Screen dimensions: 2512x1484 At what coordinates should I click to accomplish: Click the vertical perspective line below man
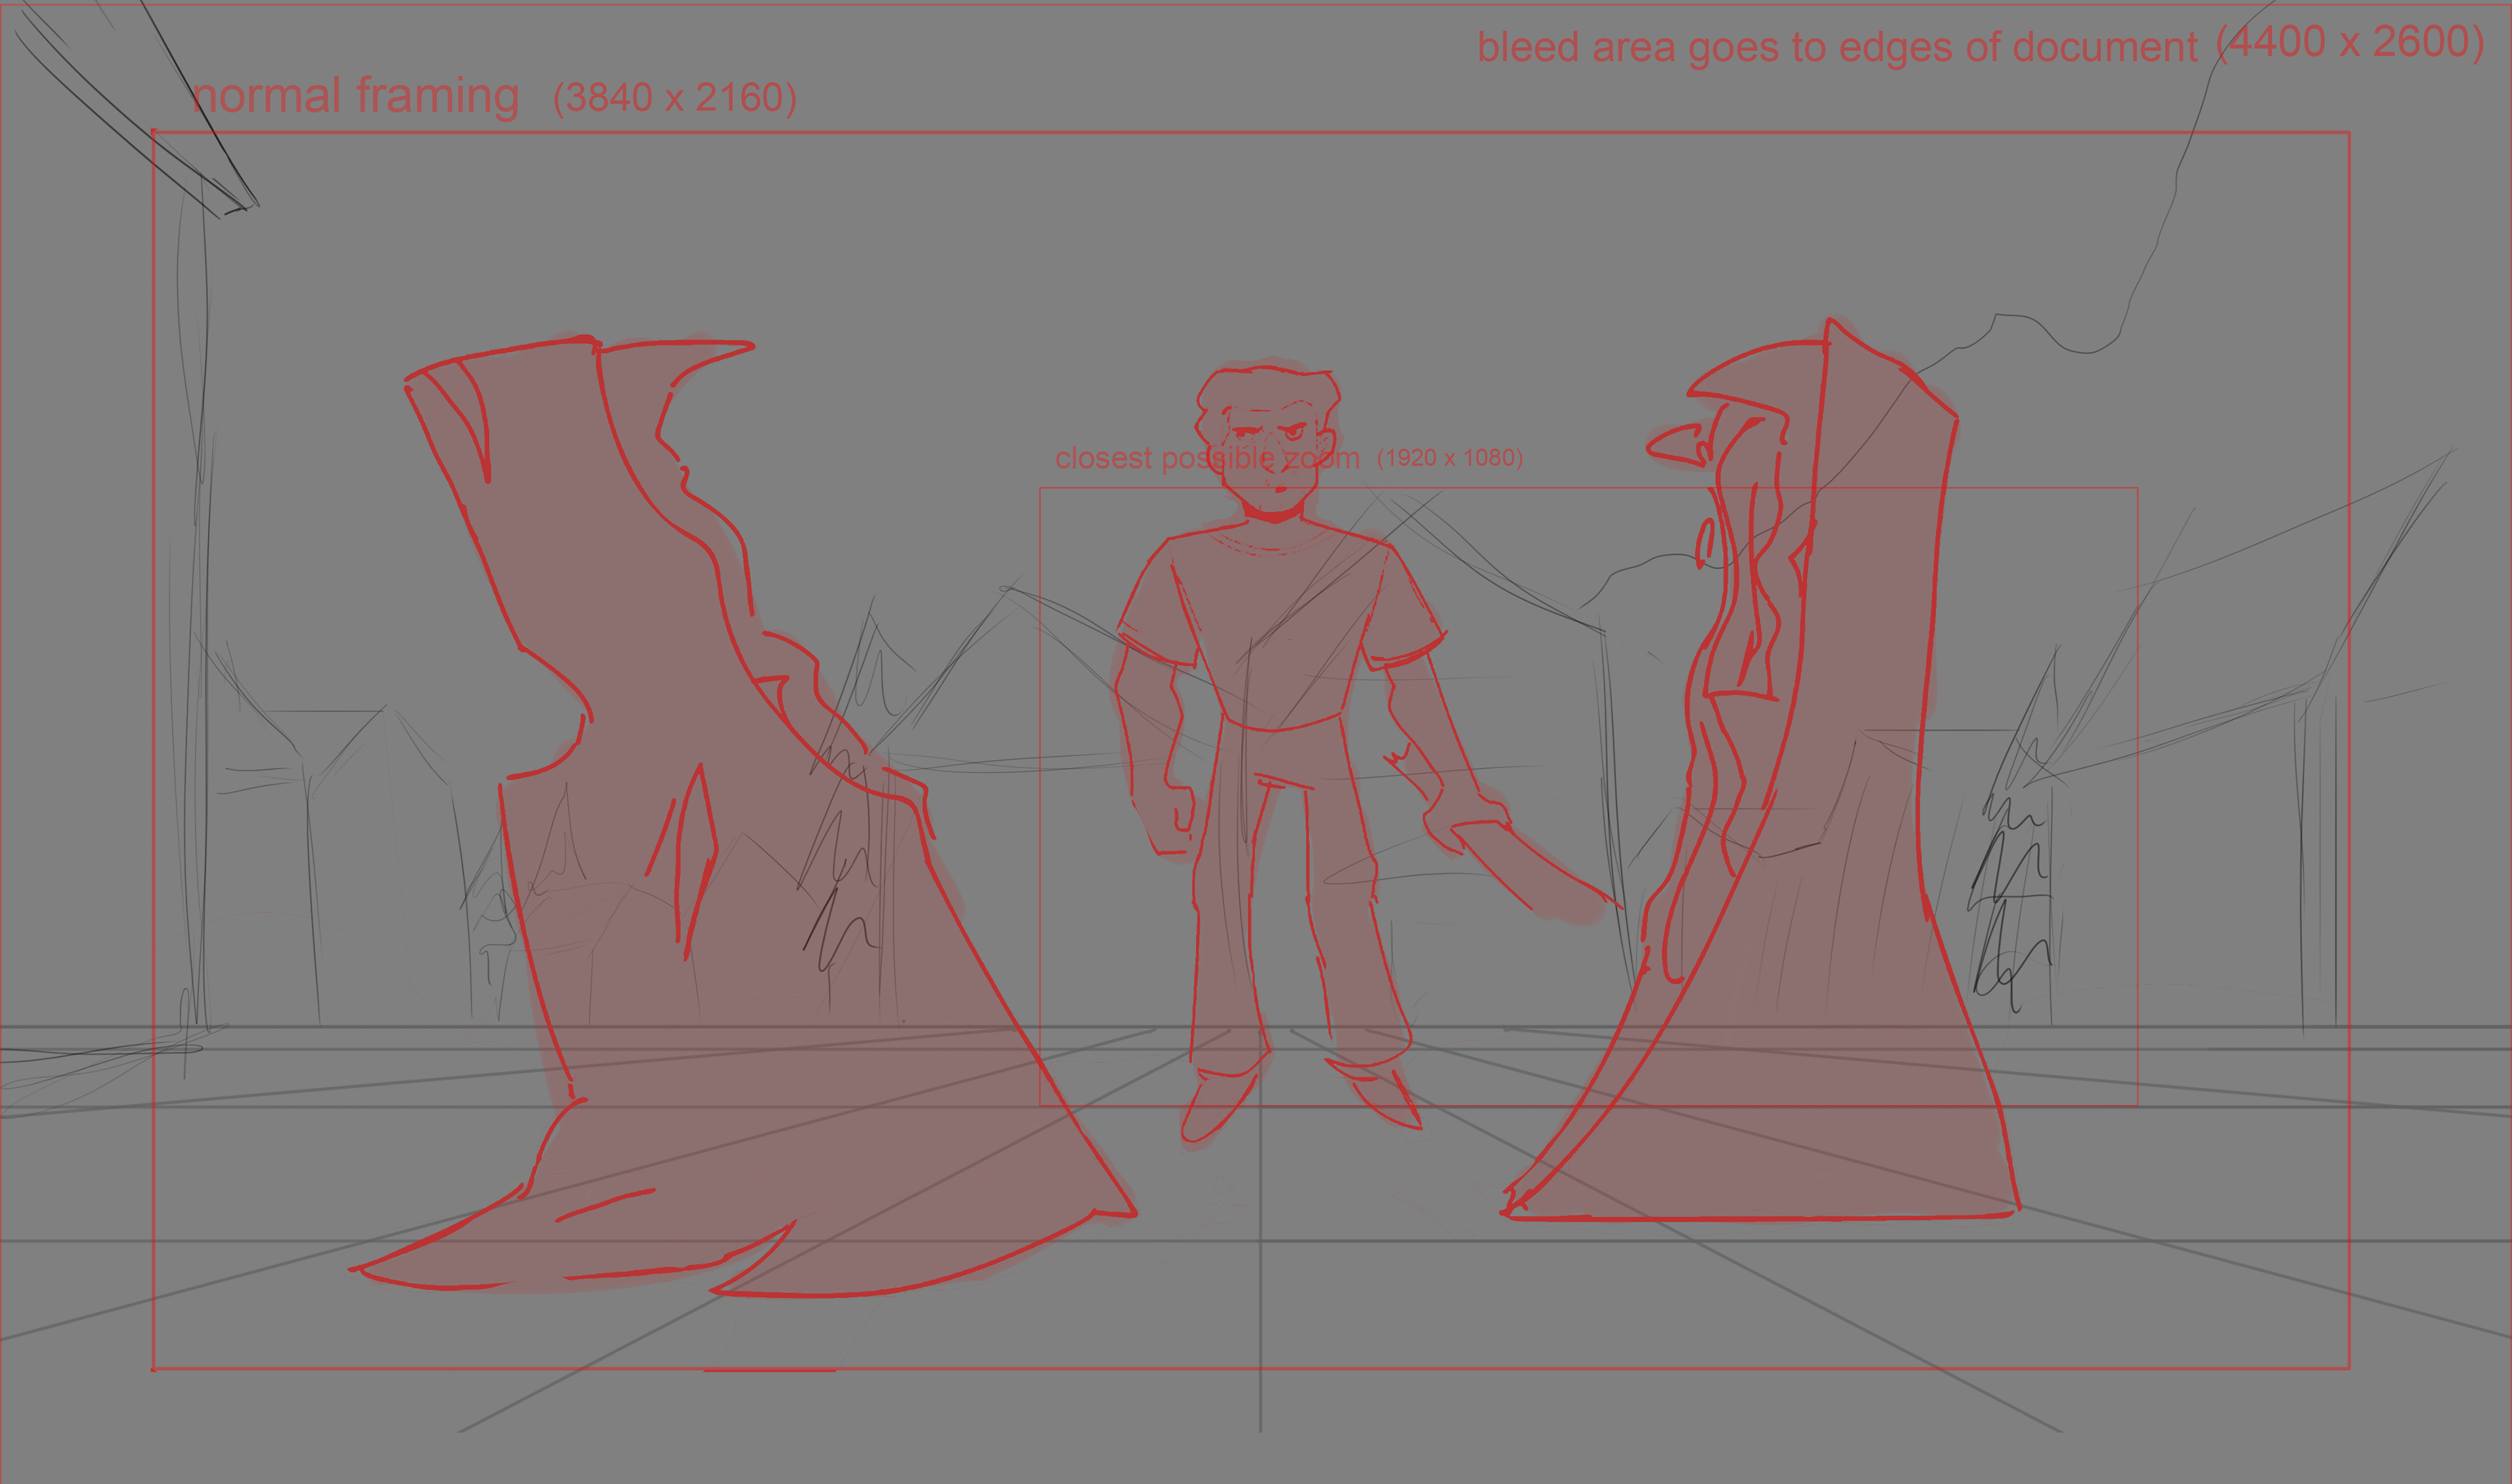(1260, 1300)
